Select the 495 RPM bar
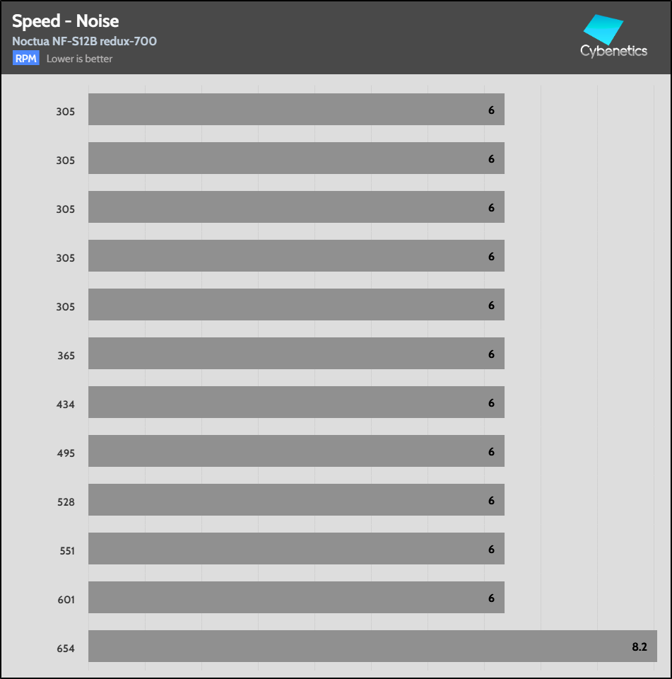The height and width of the screenshot is (679, 672). click(x=296, y=451)
